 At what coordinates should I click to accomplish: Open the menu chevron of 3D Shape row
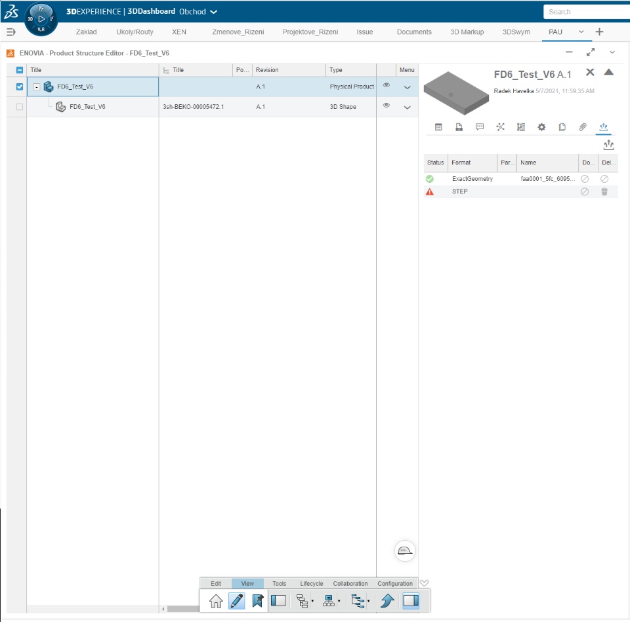pos(407,107)
